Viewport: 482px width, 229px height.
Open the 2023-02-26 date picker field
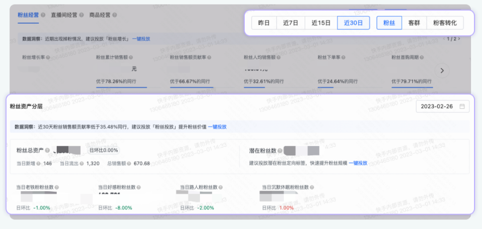pyautogui.click(x=443, y=107)
